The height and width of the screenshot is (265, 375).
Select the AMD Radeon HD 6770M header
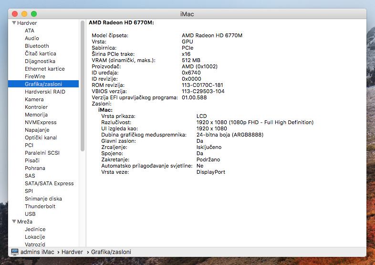(x=121, y=22)
